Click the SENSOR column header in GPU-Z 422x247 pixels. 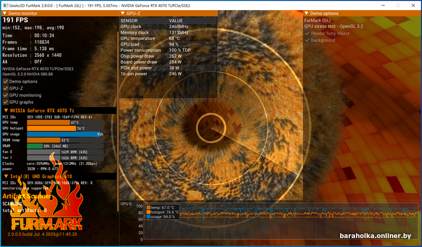click(x=129, y=21)
